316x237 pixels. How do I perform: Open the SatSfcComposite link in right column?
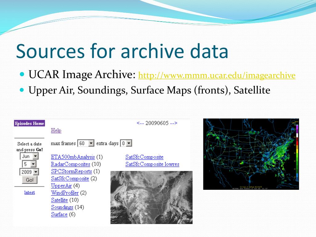click(144, 157)
